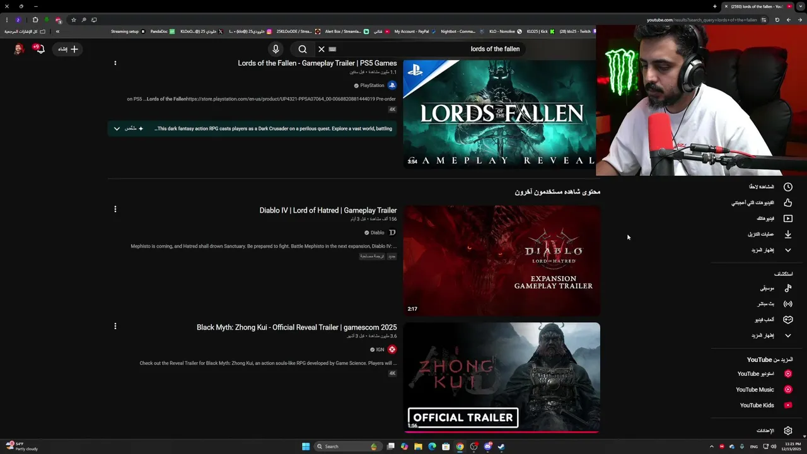
Task: Open the 'Nightbot - Comma...' bookmark
Action: tap(462, 31)
